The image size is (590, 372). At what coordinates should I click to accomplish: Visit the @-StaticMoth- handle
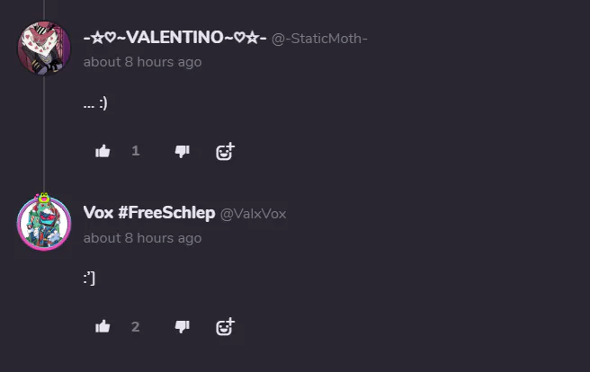(319, 39)
